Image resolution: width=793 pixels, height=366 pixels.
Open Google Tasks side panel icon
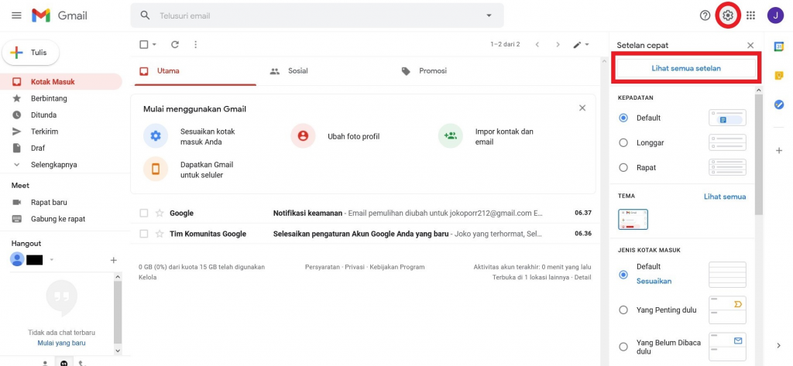pos(779,104)
